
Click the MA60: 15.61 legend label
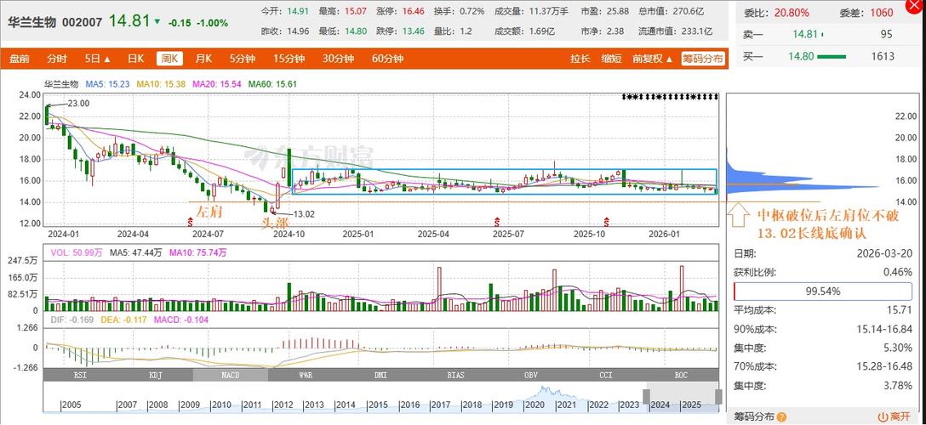click(272, 84)
